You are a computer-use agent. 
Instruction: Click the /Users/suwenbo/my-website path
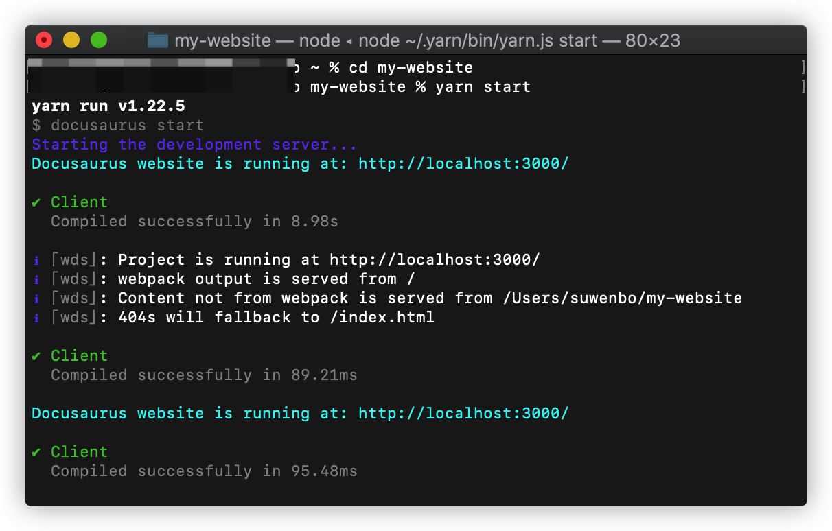pos(622,298)
